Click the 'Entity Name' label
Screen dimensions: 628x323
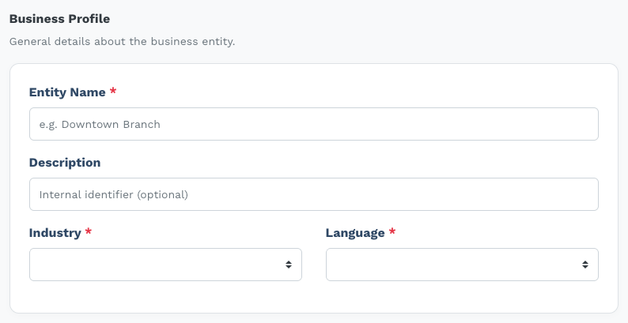point(67,92)
